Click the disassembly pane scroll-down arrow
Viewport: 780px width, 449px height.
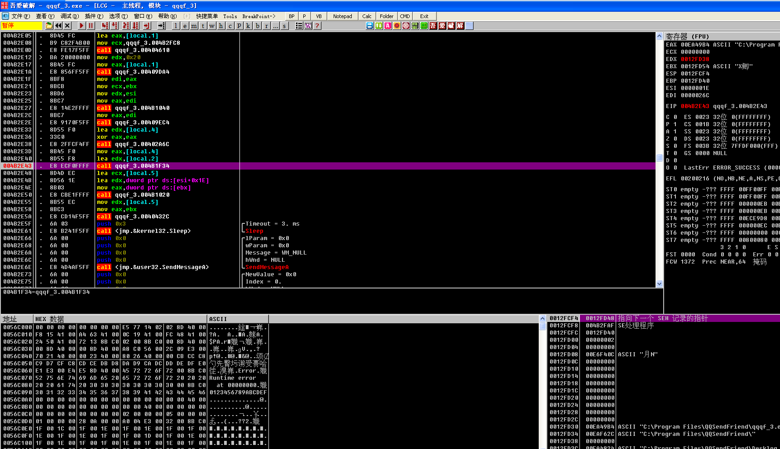659,284
